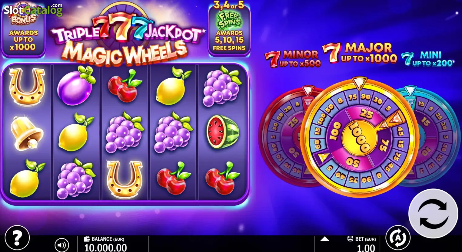Select the Minor jackpot red 7 label

point(292,59)
